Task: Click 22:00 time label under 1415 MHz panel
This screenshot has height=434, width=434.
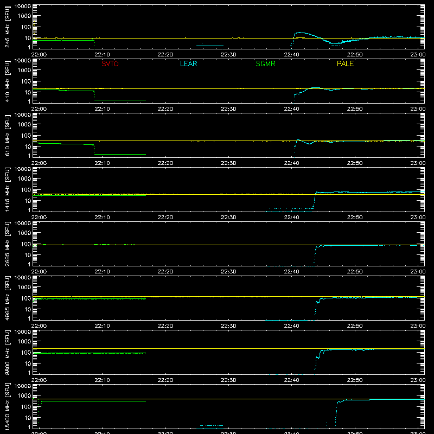Action: 39,218
